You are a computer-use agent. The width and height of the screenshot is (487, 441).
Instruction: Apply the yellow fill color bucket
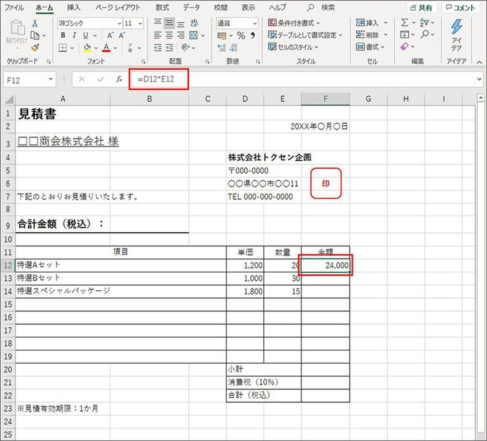tap(87, 48)
